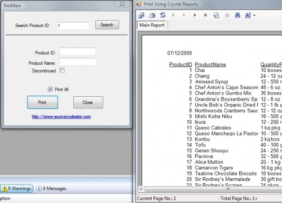Toggle the Discontinued checkbox
This screenshot has width=282, height=203.
(62, 70)
